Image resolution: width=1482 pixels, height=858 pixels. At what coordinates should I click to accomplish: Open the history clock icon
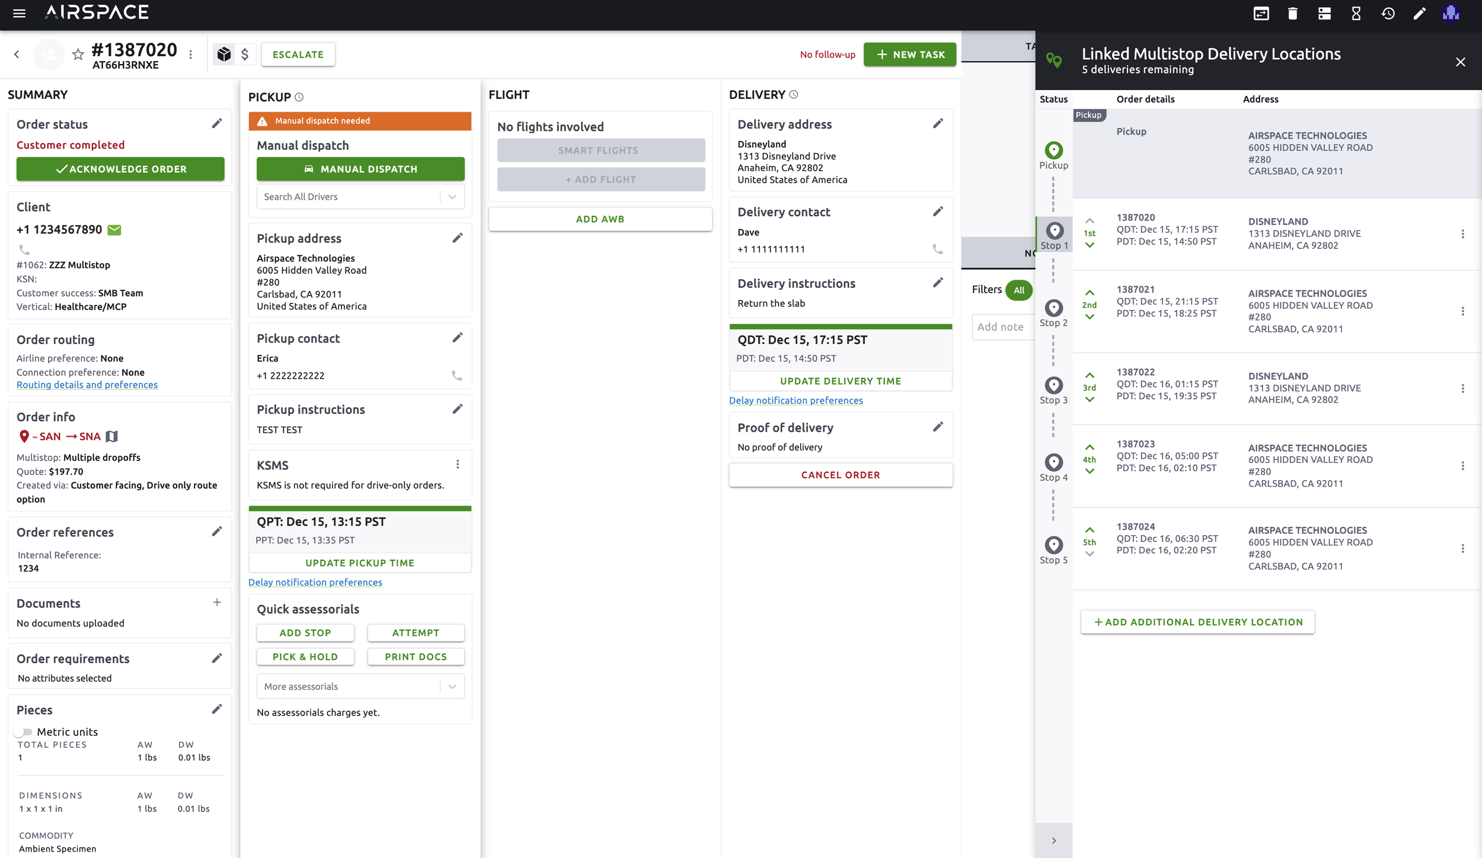click(x=1388, y=13)
